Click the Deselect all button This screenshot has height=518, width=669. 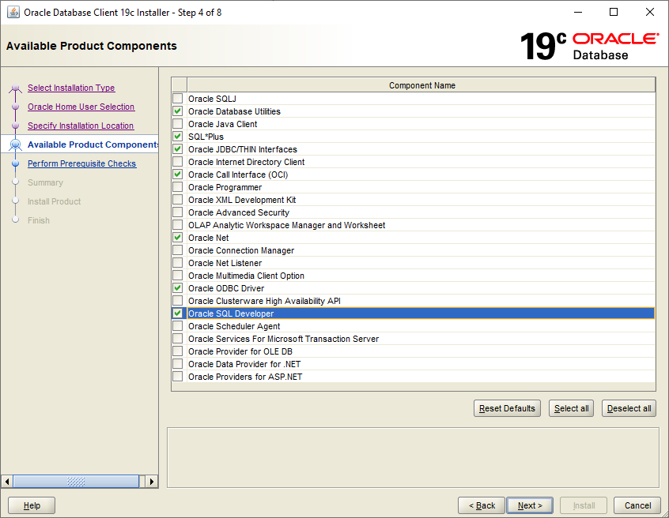[x=629, y=408]
